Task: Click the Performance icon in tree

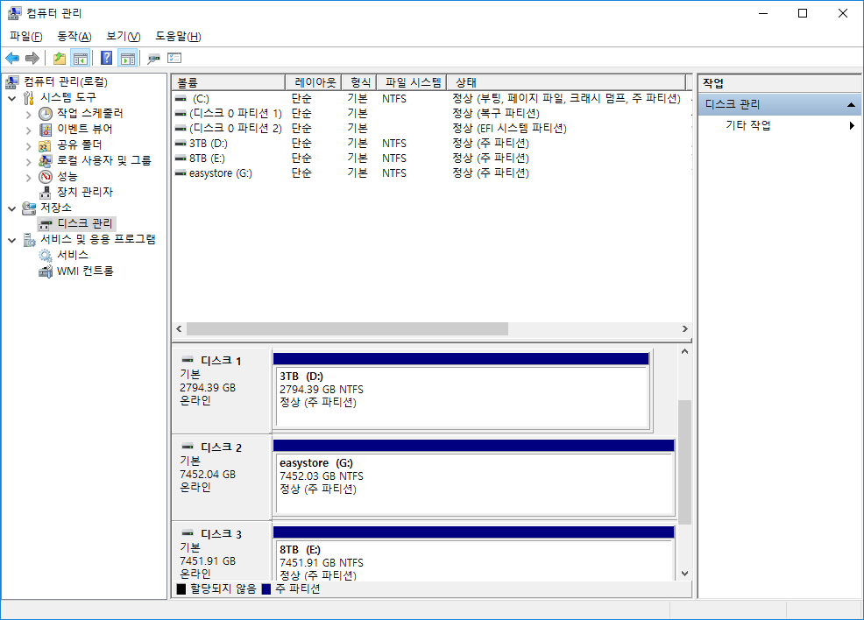Action: point(46,177)
